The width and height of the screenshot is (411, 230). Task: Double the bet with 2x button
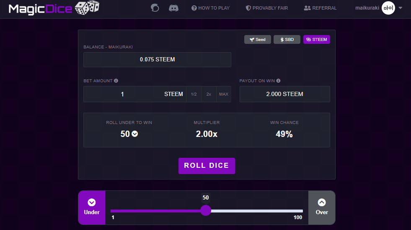(209, 94)
